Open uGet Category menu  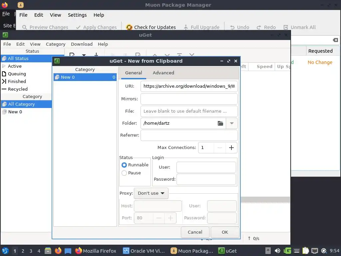[x=56, y=44]
